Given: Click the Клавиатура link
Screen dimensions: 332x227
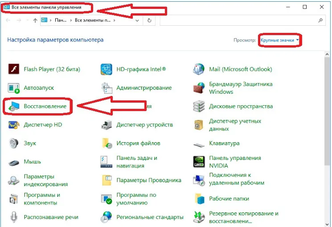Looking at the screenshot, I should pos(224,143).
